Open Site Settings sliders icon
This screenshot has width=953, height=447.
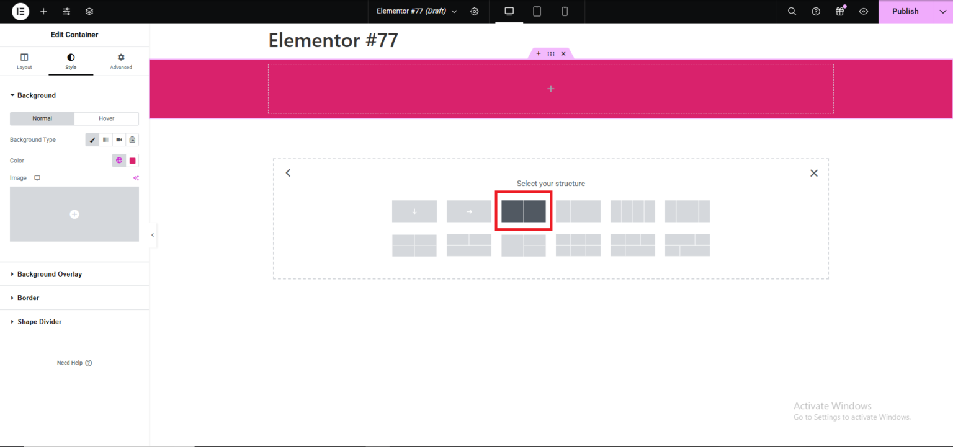[66, 11]
